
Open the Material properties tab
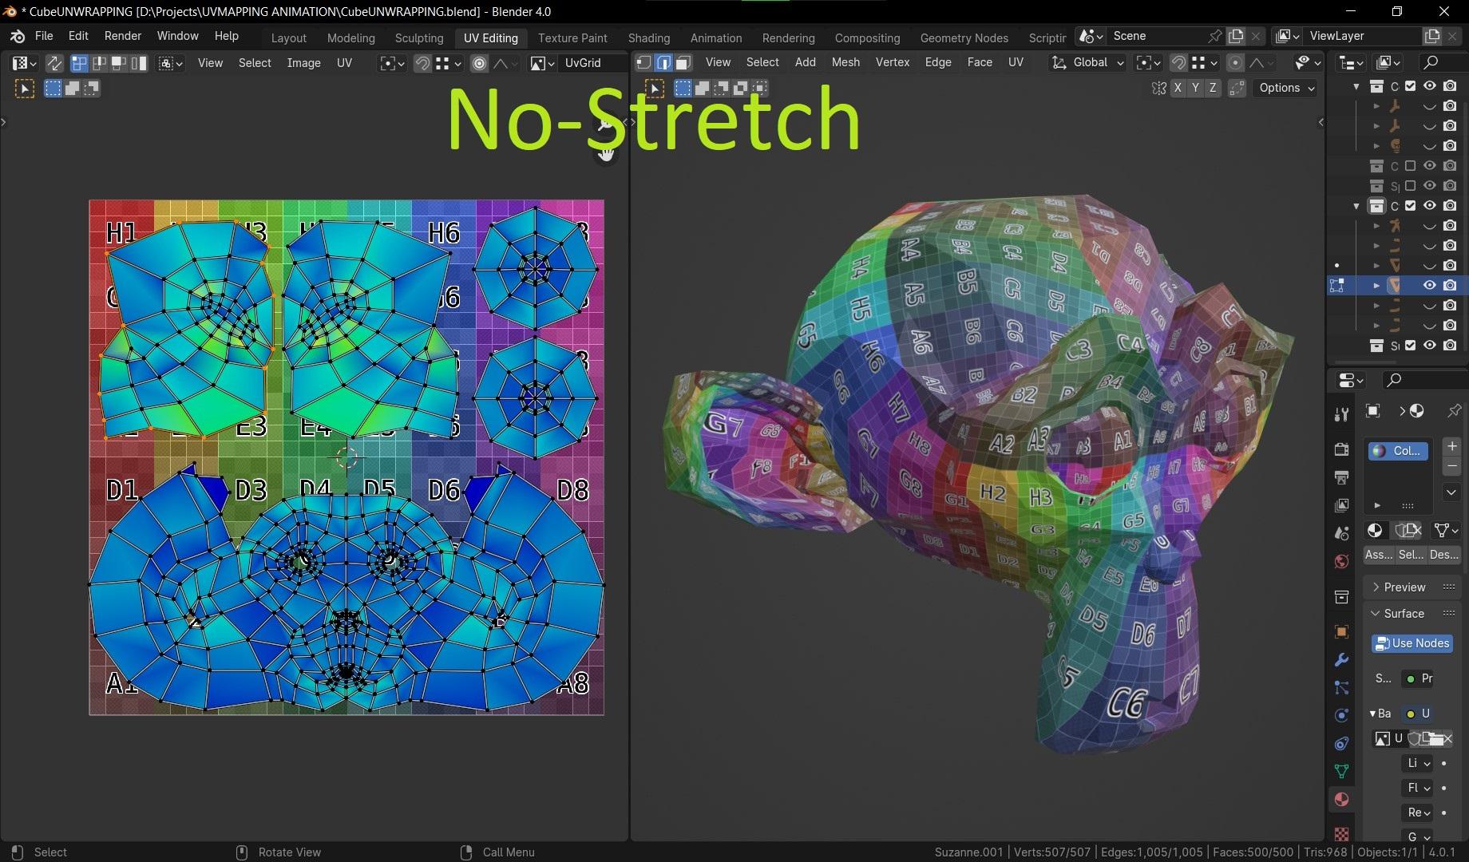1341,799
